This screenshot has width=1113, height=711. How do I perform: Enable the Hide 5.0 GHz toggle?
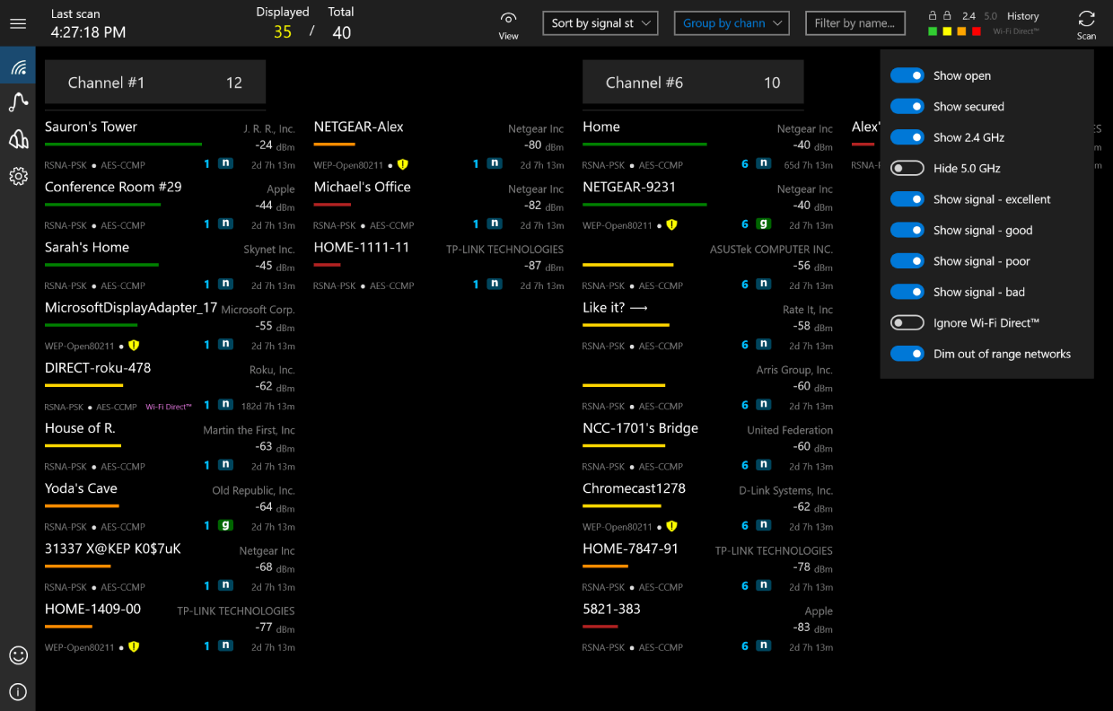point(907,168)
